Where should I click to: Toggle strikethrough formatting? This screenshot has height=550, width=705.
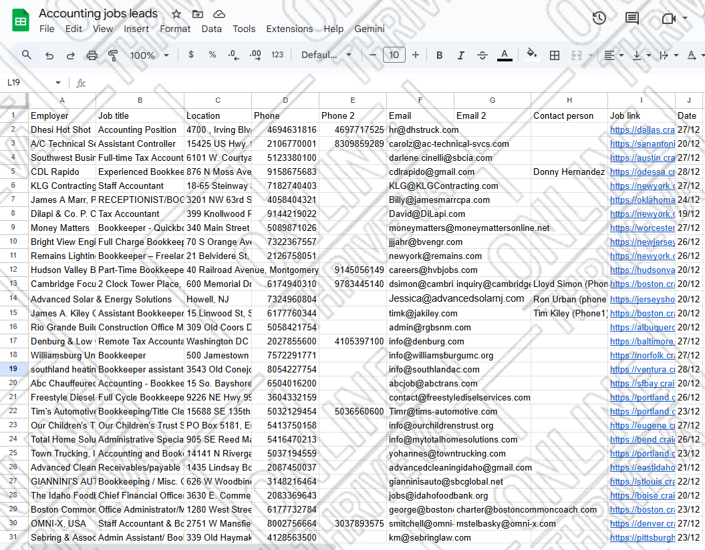pos(482,55)
